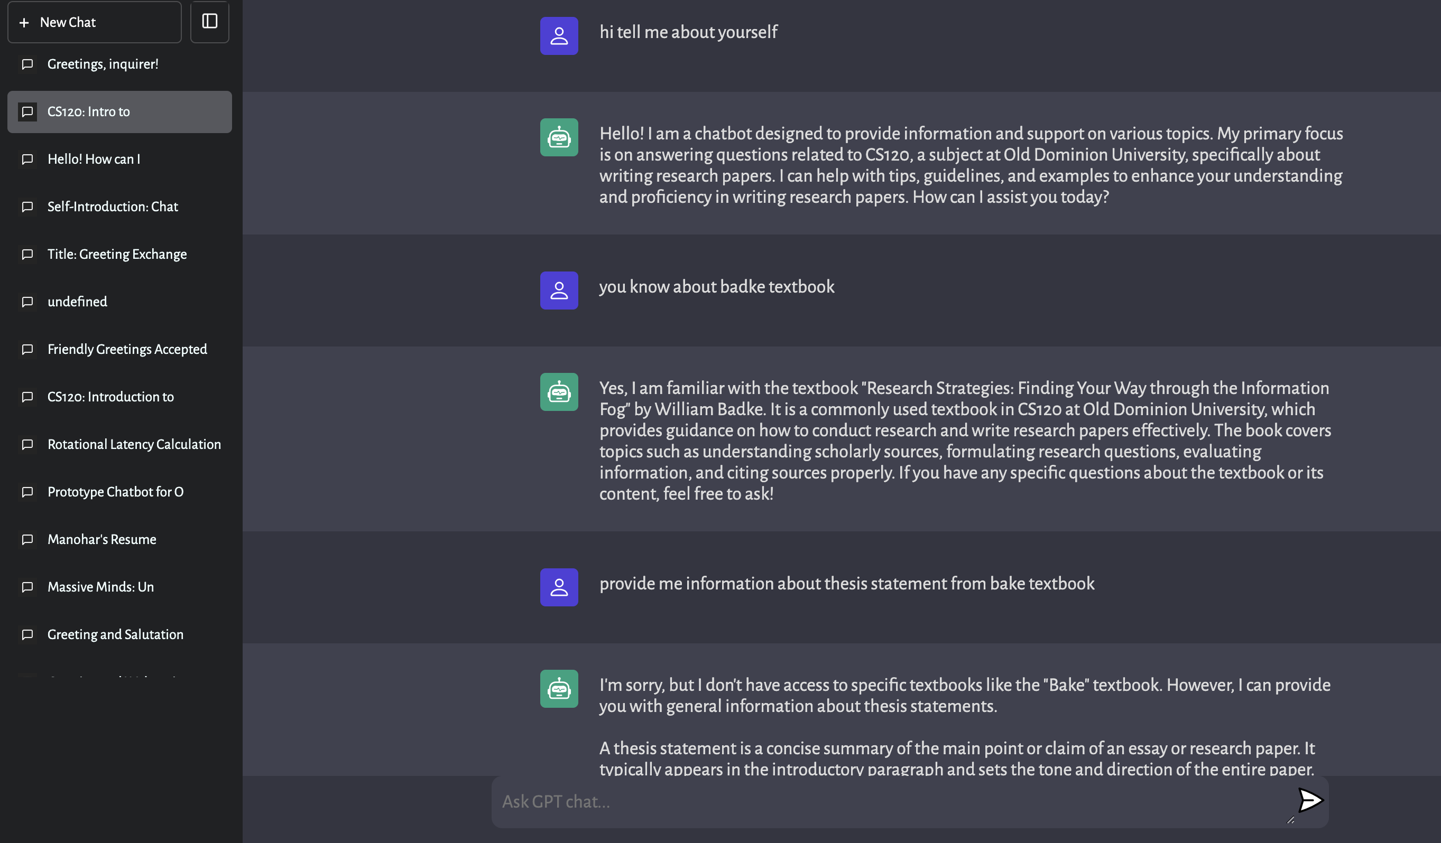This screenshot has width=1441, height=843.
Task: Open the "Prototype Chatbot for O" chat
Action: point(116,492)
